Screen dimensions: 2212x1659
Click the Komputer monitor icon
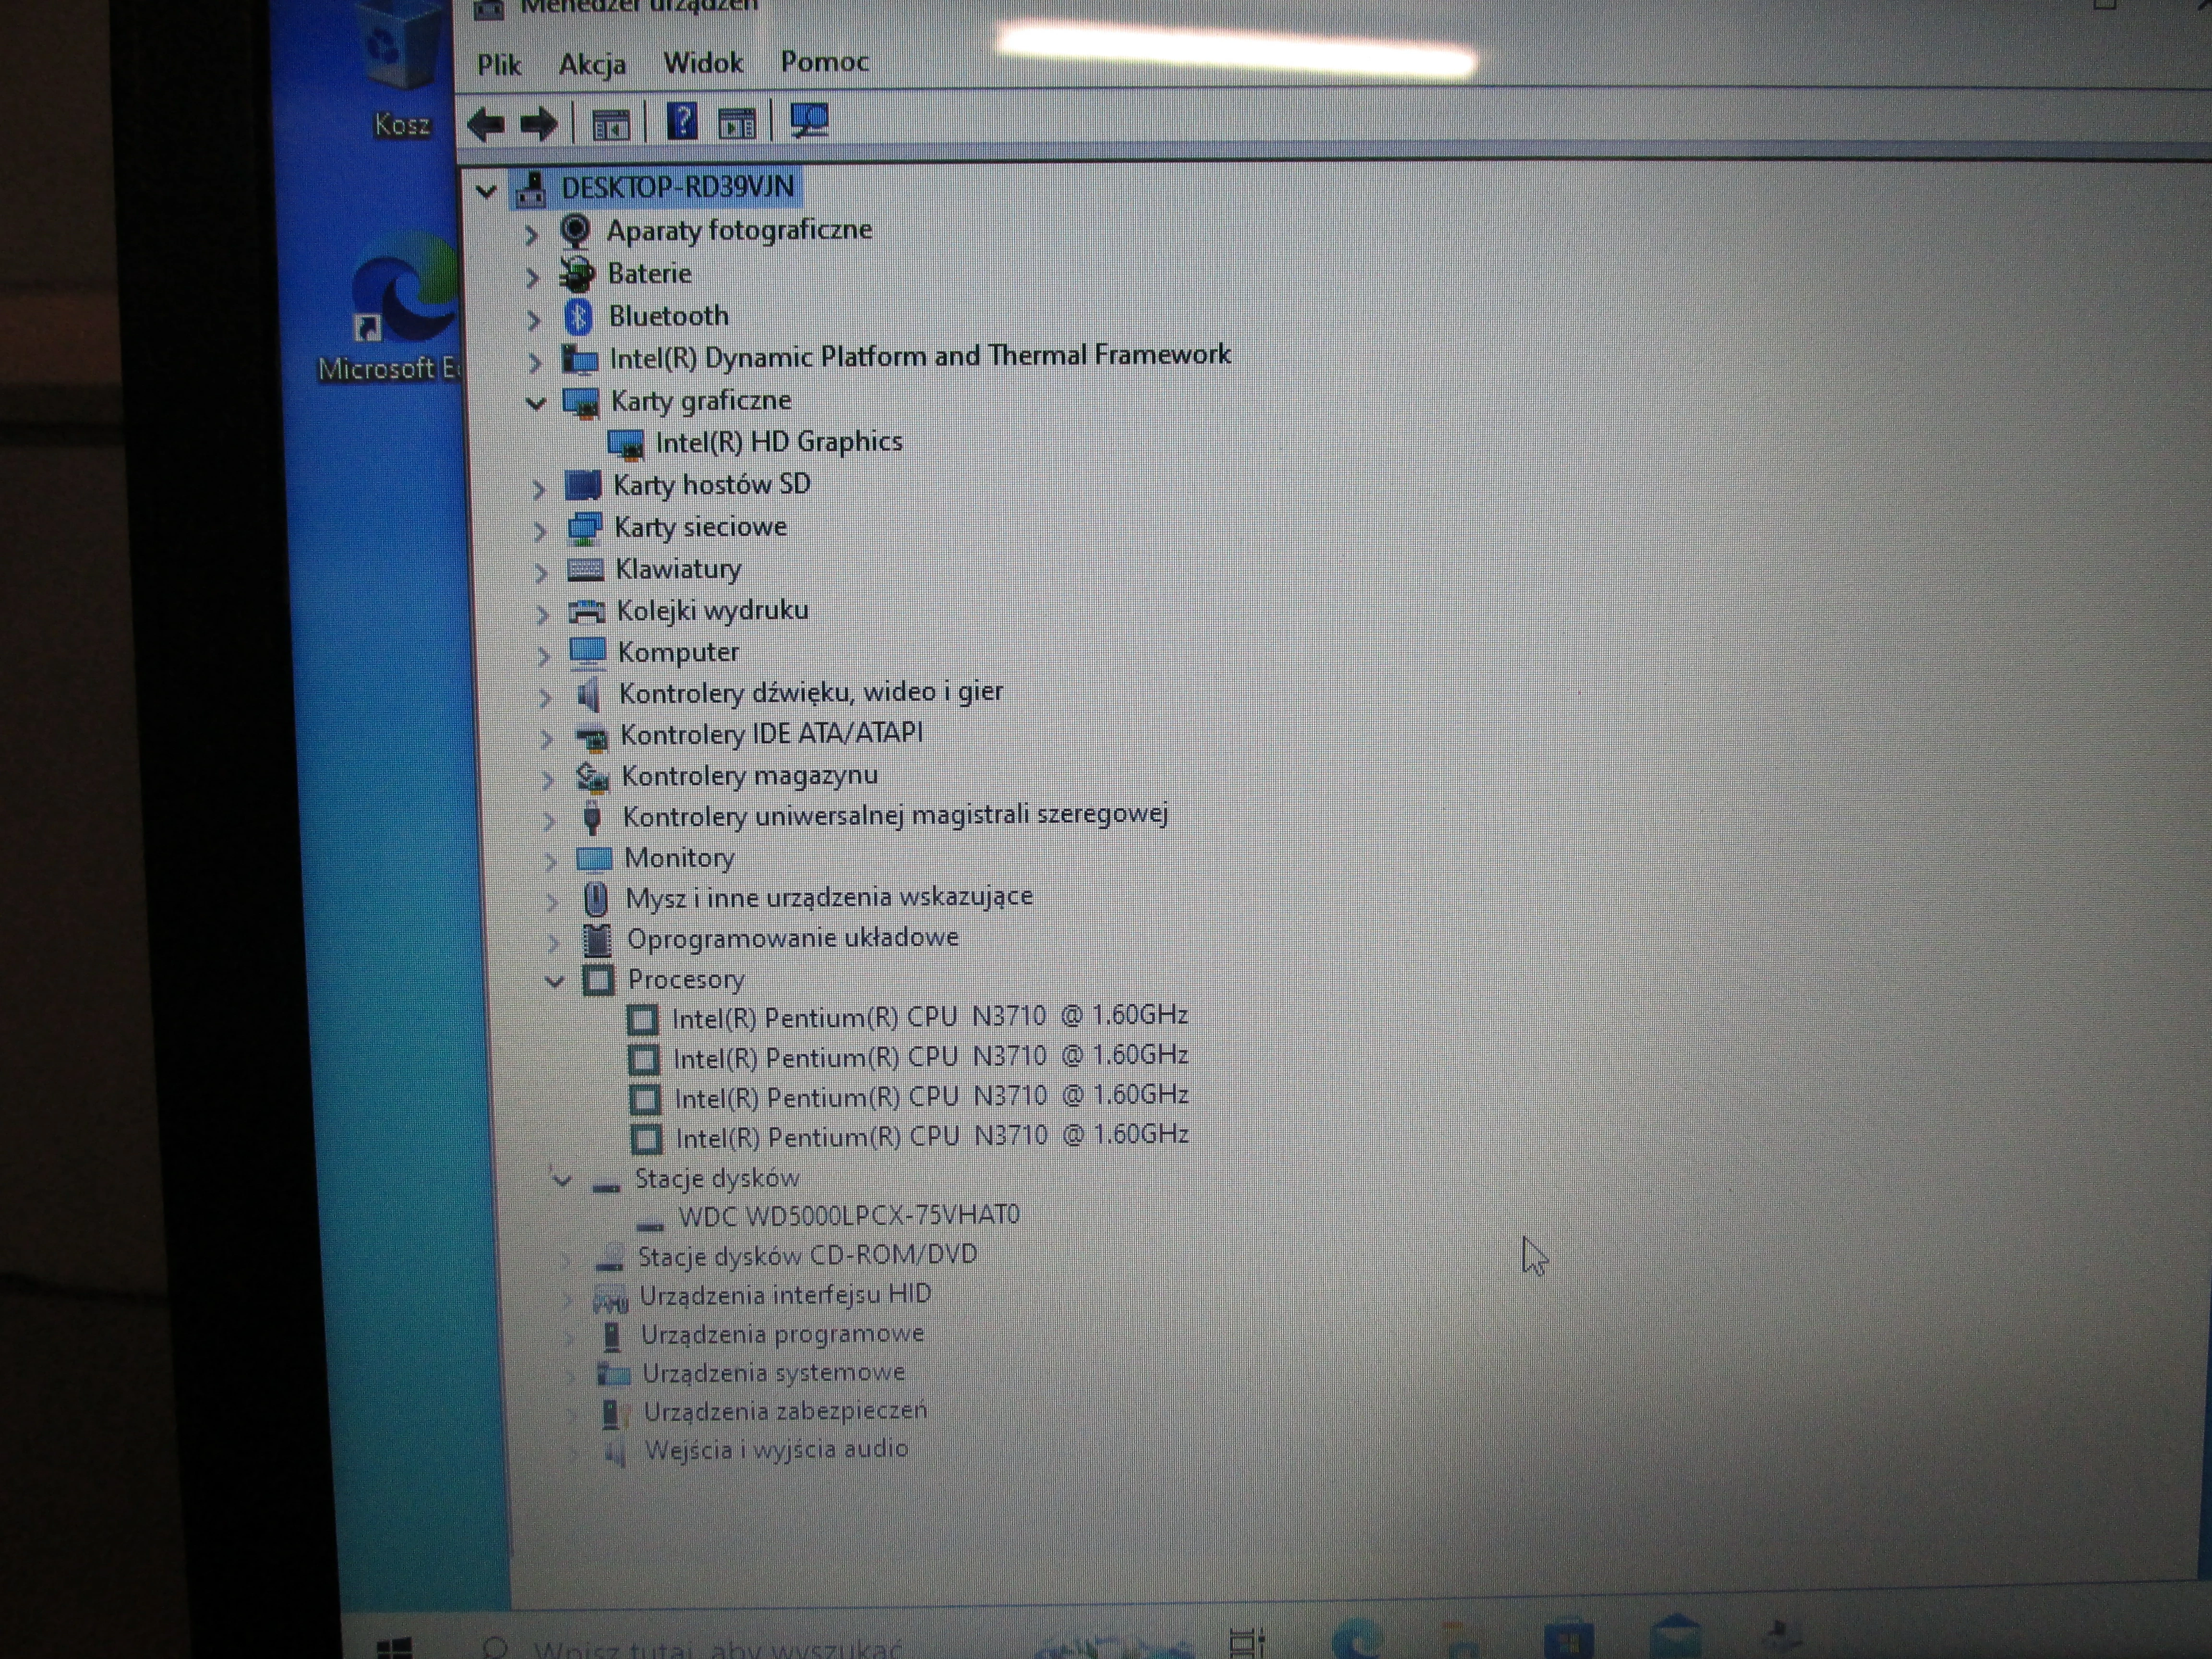point(587,653)
